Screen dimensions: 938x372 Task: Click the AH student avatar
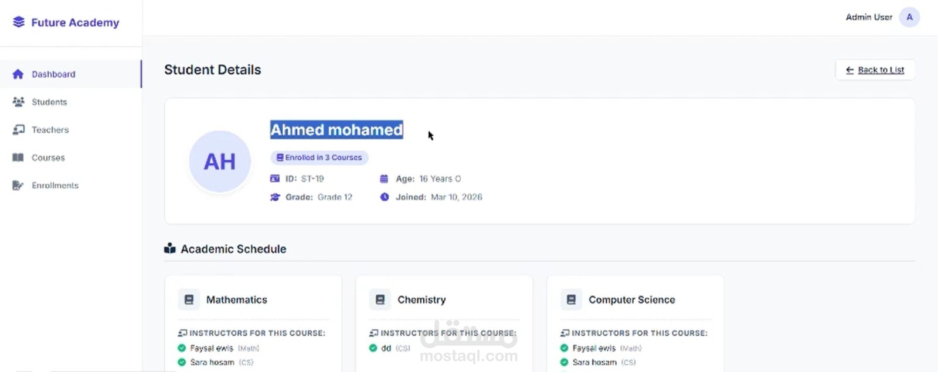click(220, 161)
